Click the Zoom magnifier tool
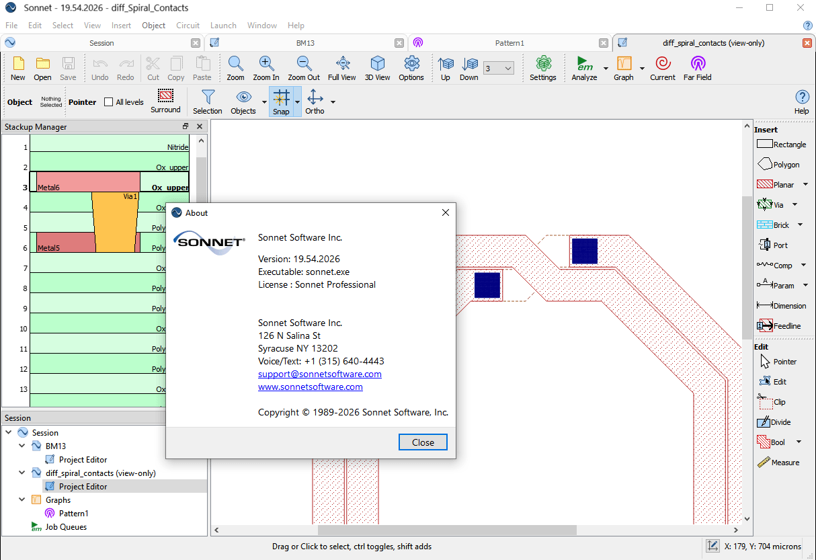Screen dimensions: 816x560 pos(235,69)
